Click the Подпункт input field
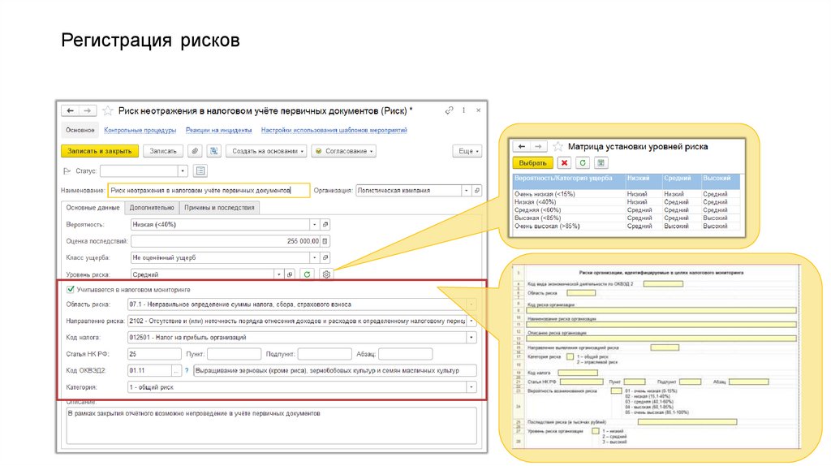This screenshot has width=831, height=466. tap(325, 354)
